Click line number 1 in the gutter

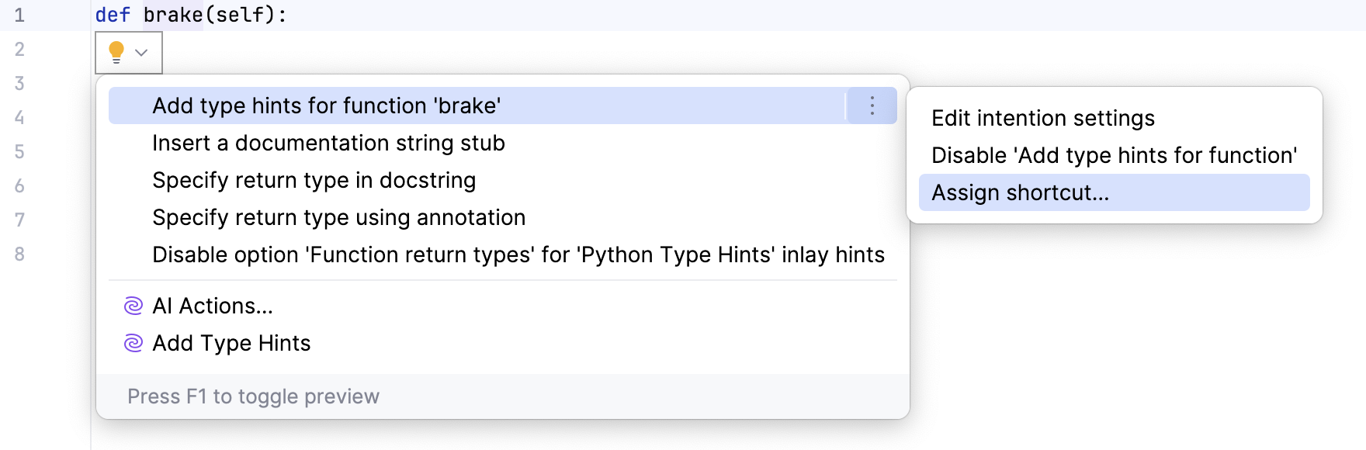19,15
